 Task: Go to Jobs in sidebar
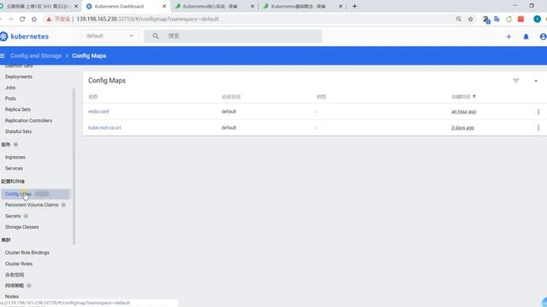tap(10, 88)
